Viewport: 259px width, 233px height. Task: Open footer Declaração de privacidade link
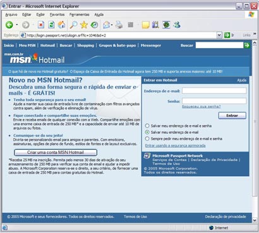226,217
